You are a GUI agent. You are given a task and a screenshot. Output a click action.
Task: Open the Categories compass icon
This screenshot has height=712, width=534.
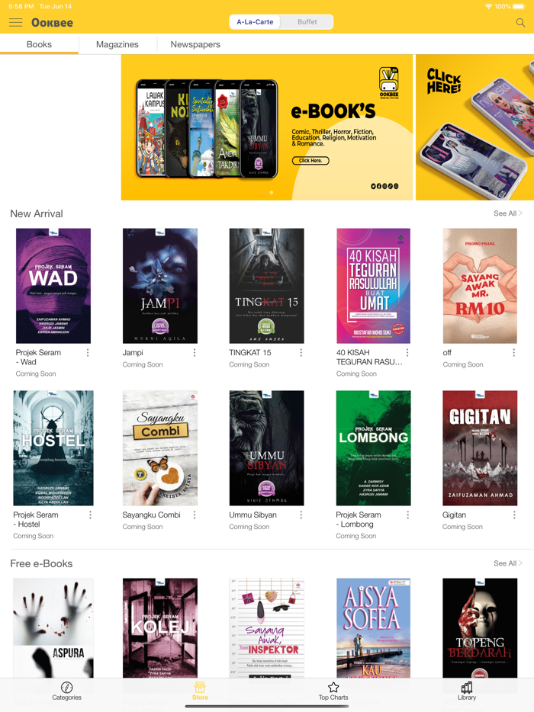(67, 687)
